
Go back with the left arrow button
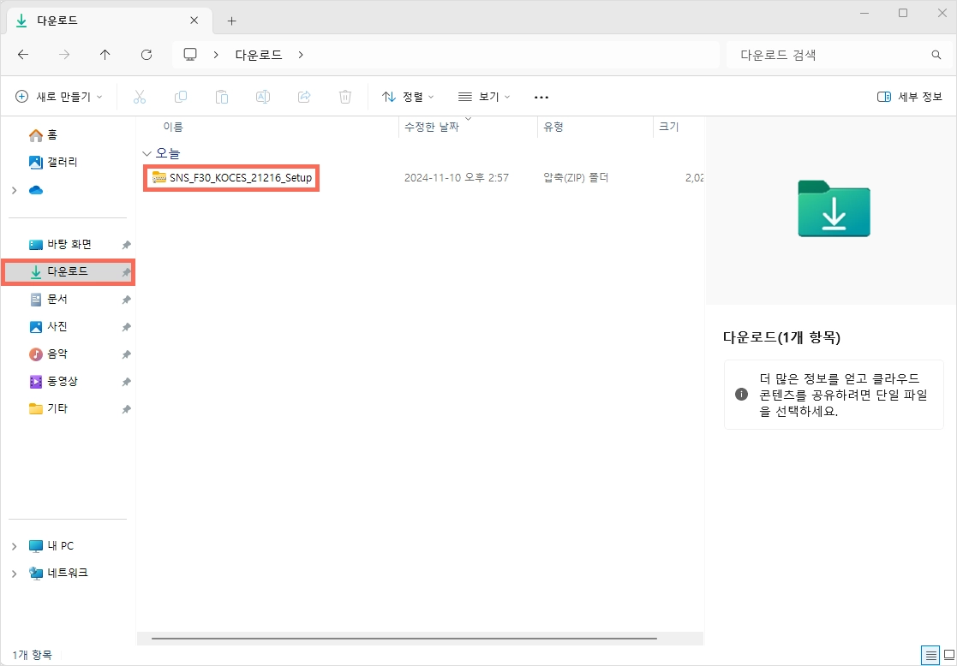coord(23,55)
